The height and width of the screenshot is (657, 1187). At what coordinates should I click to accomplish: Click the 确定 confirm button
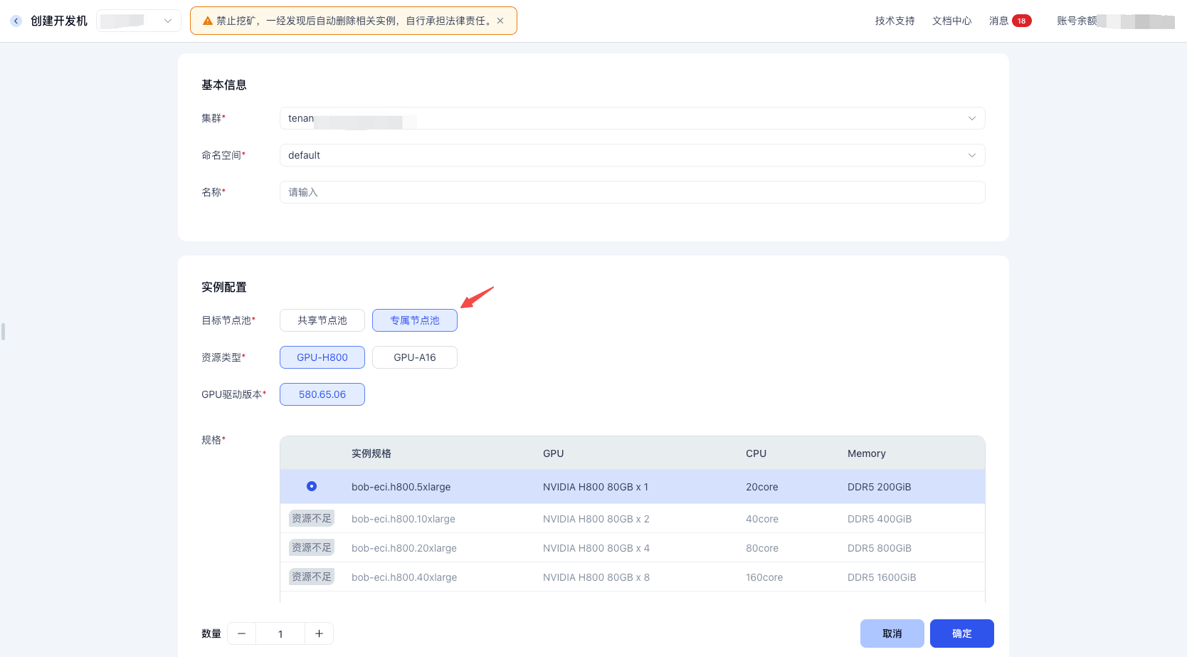coord(961,634)
